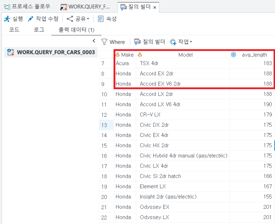Click the Honda cell in row 22
The width and height of the screenshot is (275, 224).
[x=125, y=217]
